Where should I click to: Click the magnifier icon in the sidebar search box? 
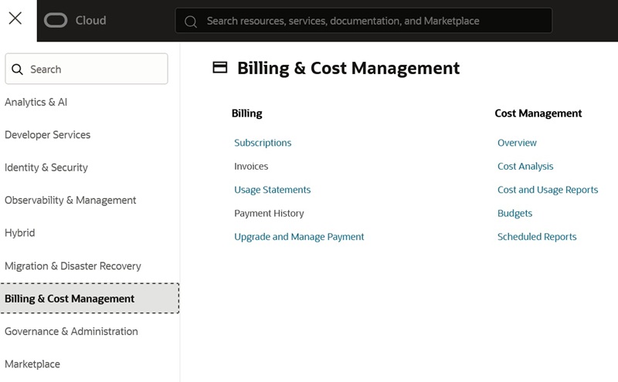(17, 69)
